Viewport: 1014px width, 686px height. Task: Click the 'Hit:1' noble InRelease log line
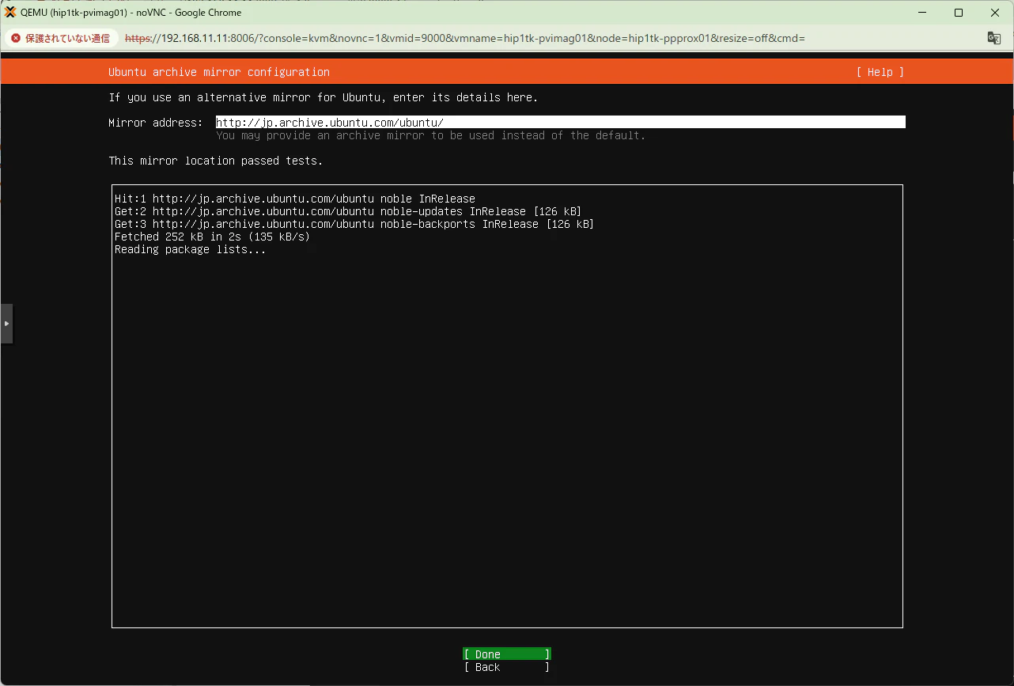pos(295,199)
